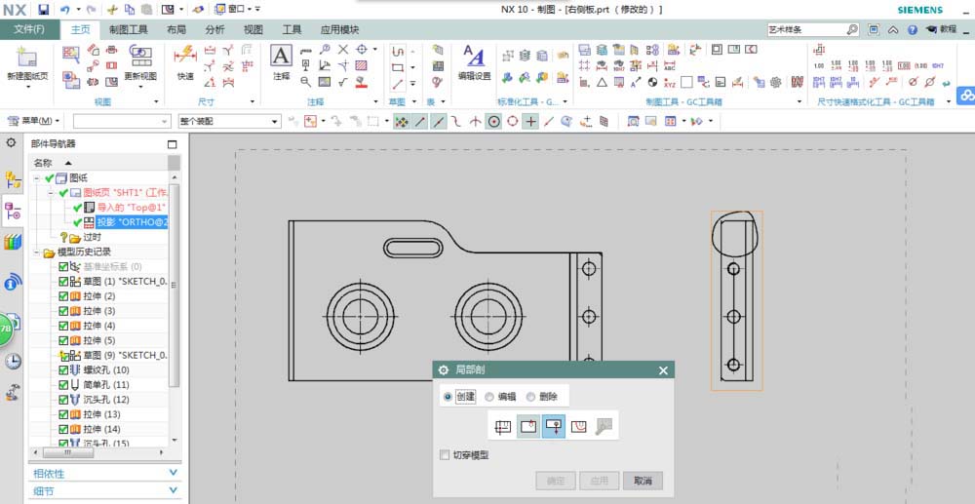
Task: Open the 整个装配 selection scope dropdown
Action: tap(277, 121)
